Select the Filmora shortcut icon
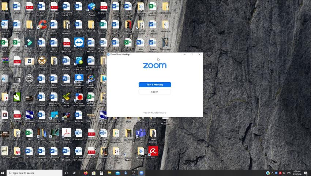311x176 pixels. tap(30, 44)
